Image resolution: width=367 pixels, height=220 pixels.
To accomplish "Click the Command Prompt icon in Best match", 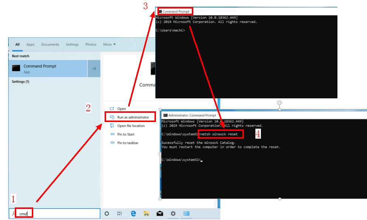I will coord(16,68).
